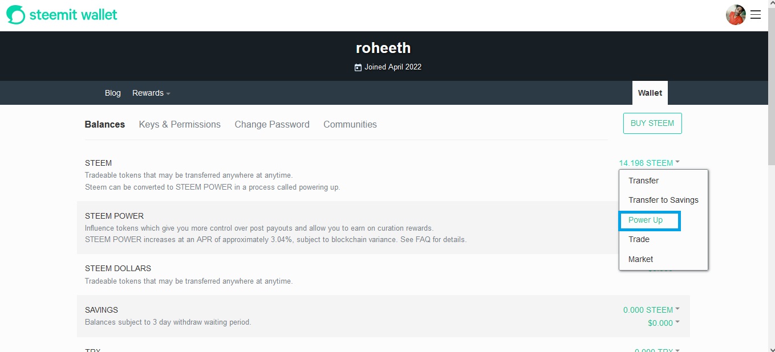This screenshot has height=352, width=775.
Task: Click the Steemit logo icon
Action: pyautogui.click(x=15, y=15)
